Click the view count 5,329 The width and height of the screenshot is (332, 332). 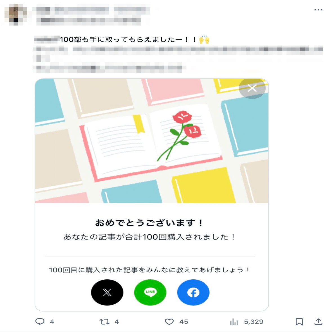[x=254, y=322]
